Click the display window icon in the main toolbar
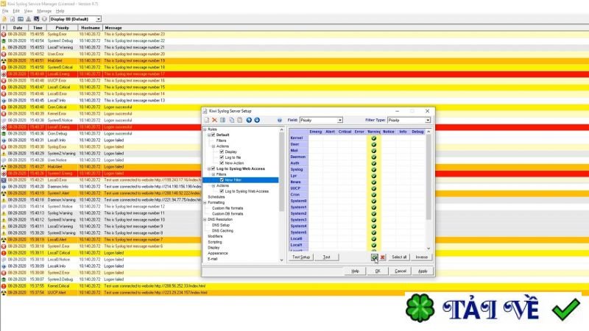Image resolution: width=589 pixels, height=331 pixels. point(21,19)
